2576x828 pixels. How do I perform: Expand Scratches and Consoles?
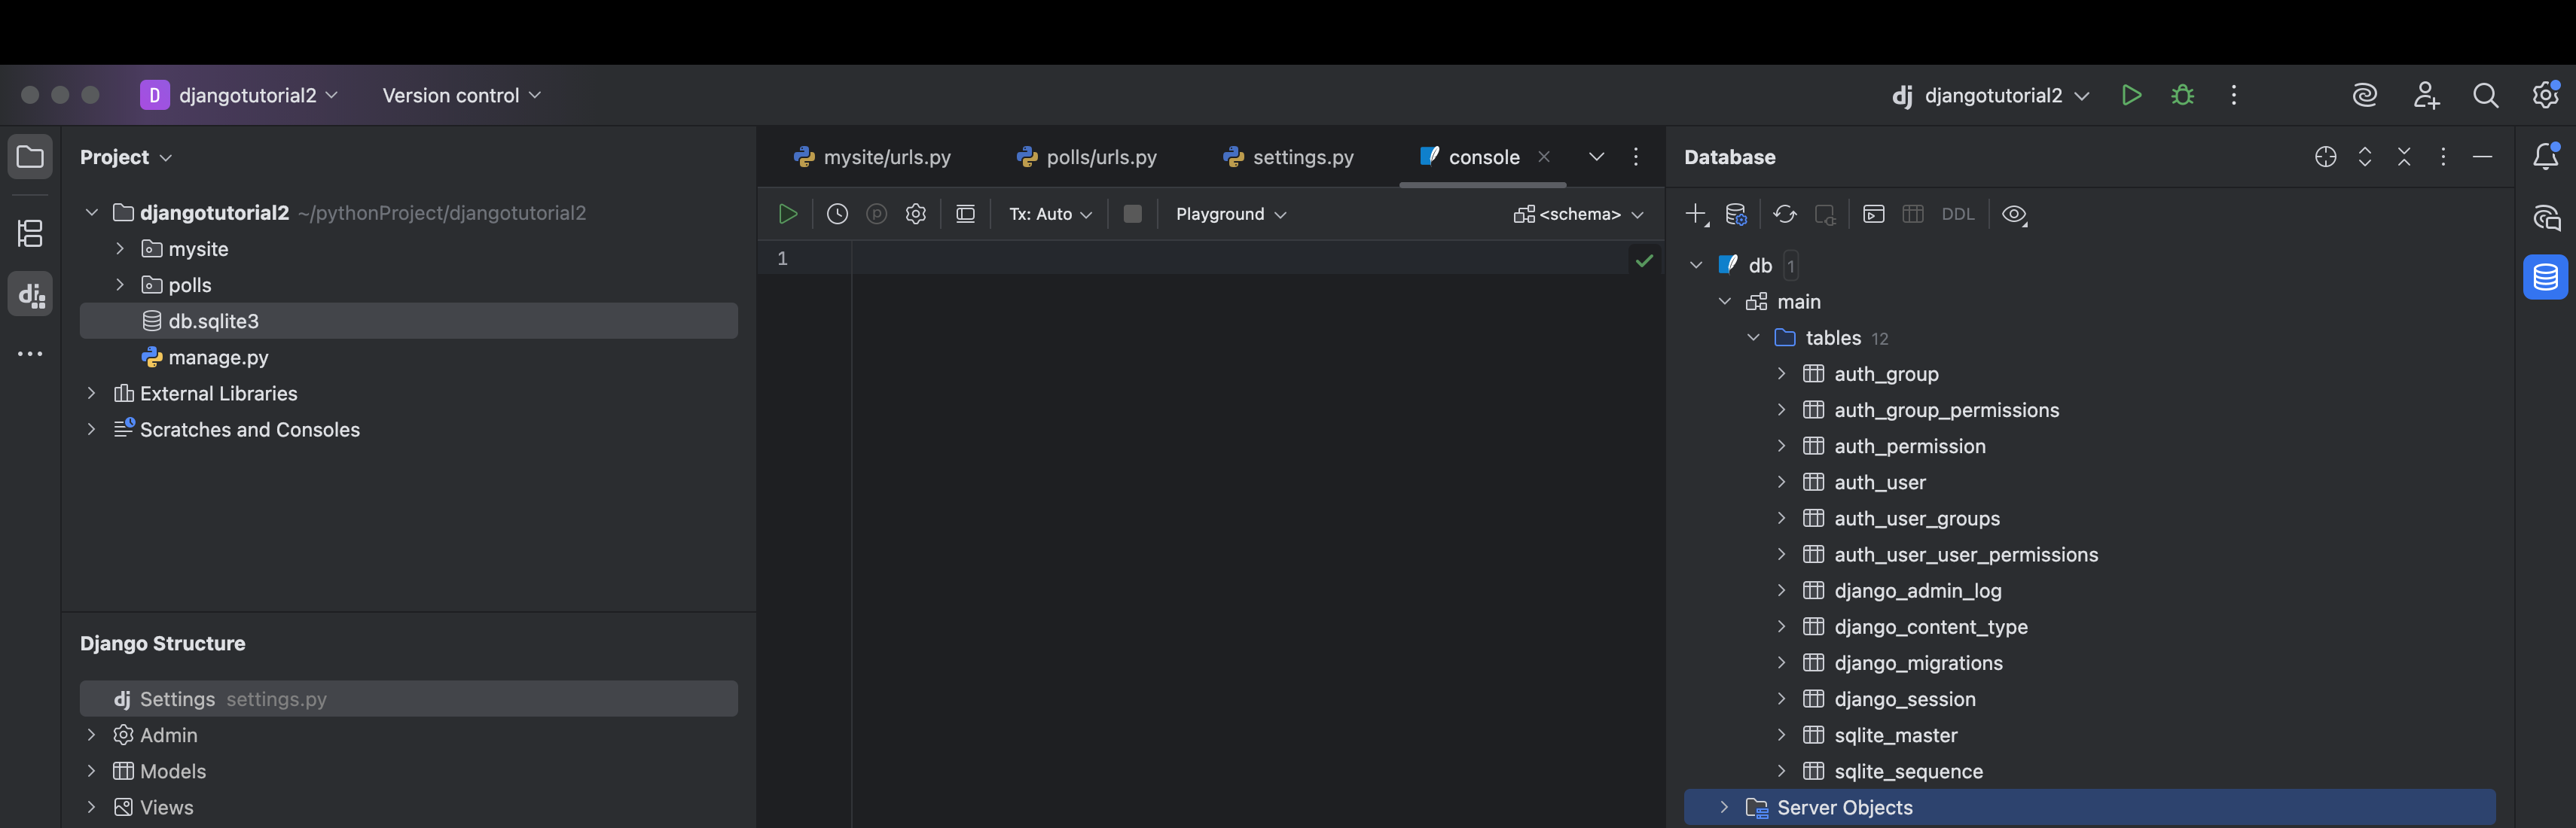tap(91, 428)
